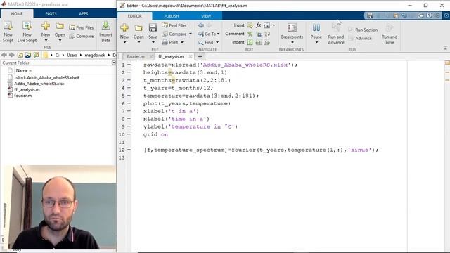The image size is (450, 253).
Task: Click the Open folder icon in Editor toolbar
Action: tap(139, 28)
